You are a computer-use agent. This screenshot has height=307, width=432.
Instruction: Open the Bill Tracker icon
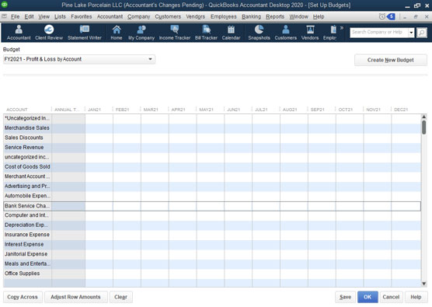[206, 33]
